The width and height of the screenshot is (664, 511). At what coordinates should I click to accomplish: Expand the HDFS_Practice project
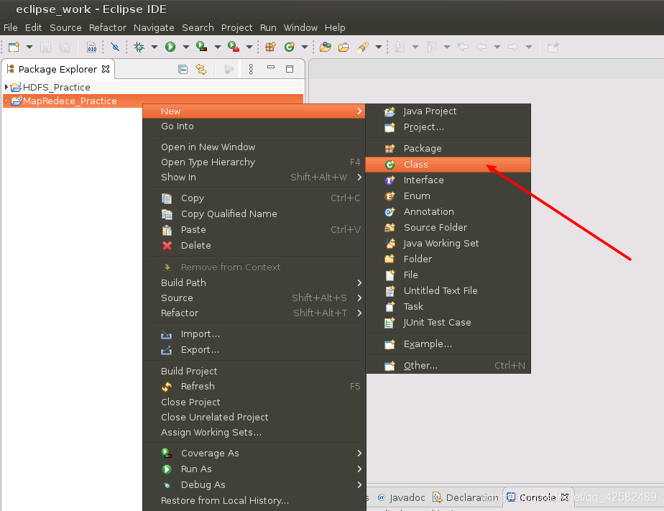point(6,87)
